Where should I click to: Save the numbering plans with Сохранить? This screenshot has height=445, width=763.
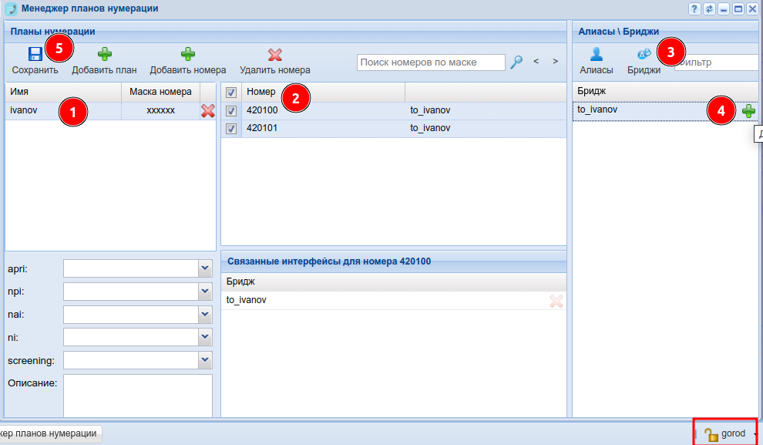point(35,61)
